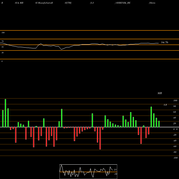179x179 pixels.
Task: Click the 'SI & MR' header label
Action: coord(19,3)
